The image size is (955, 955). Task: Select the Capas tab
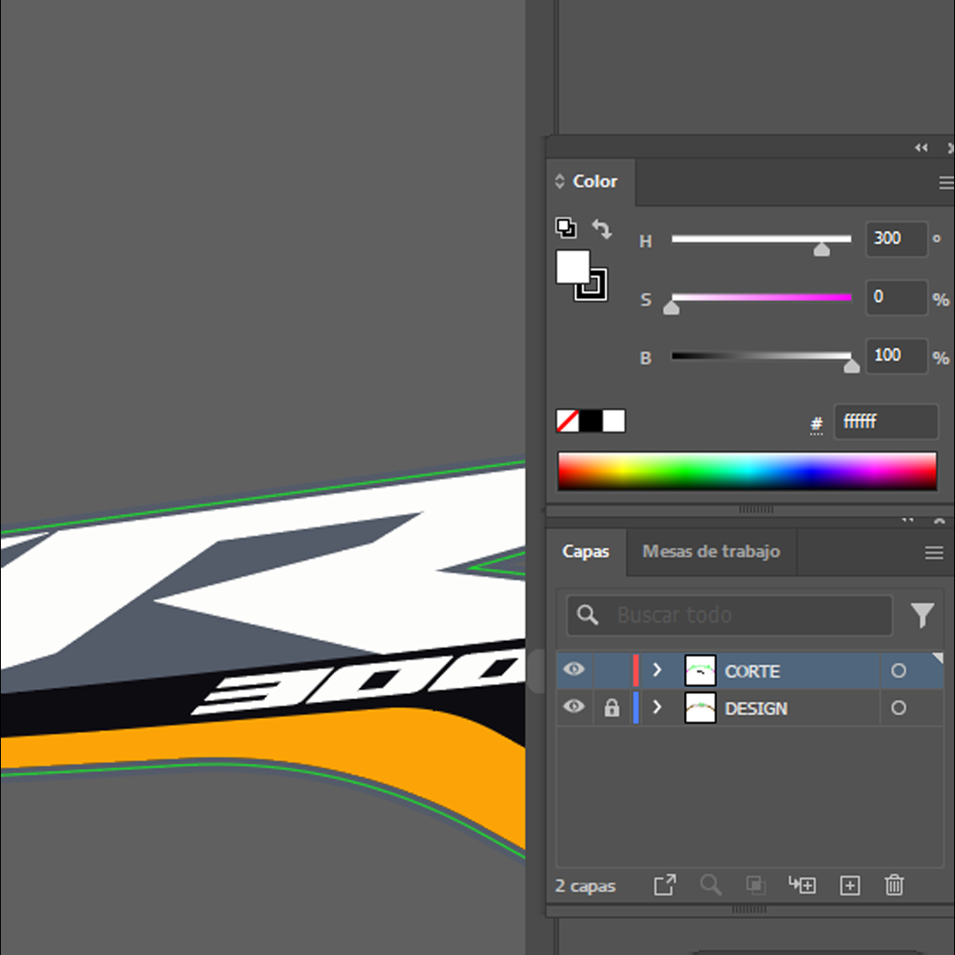tap(585, 552)
